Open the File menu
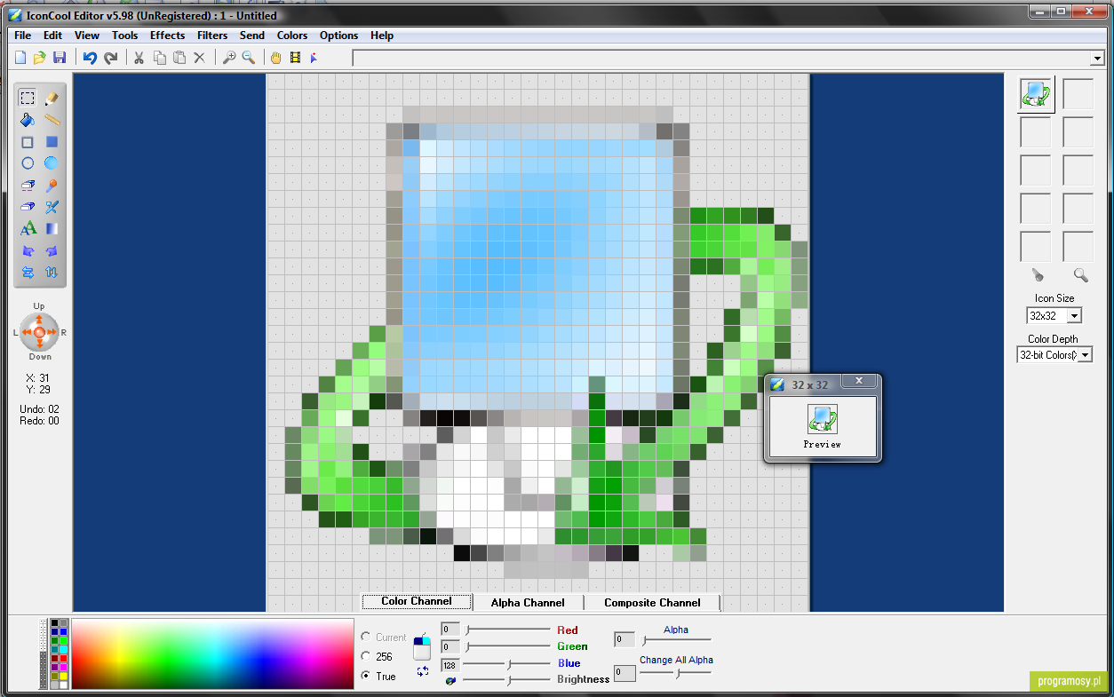 (22, 36)
